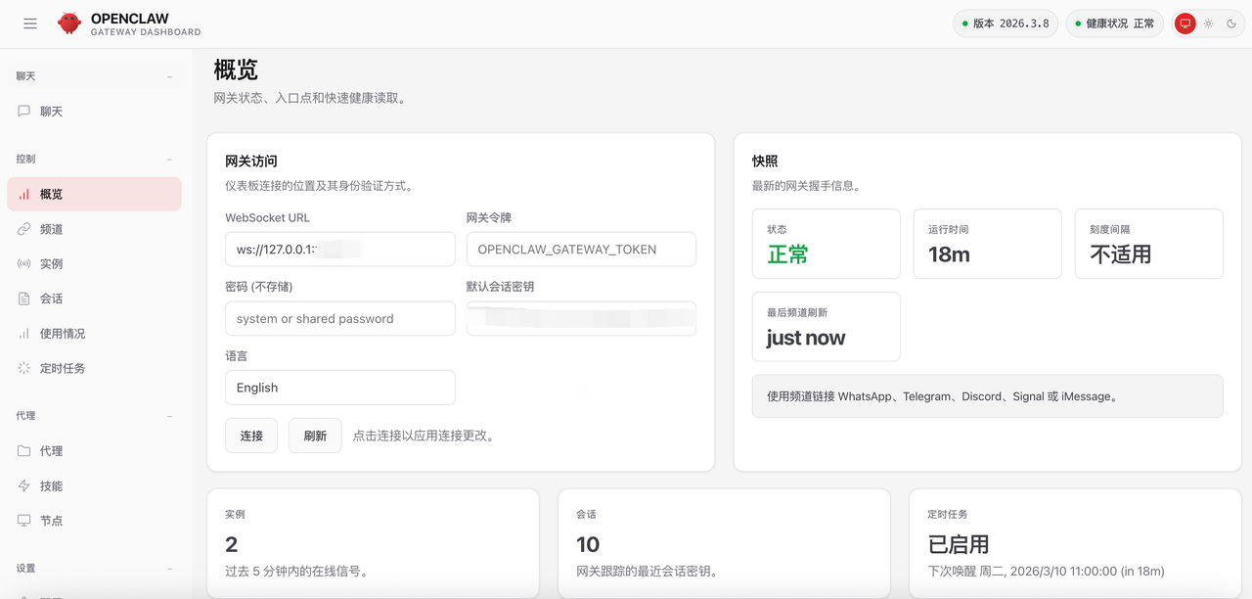Image resolution: width=1252 pixels, height=599 pixels.
Task: Collapse the 控制 sidebar section
Action: [169, 159]
